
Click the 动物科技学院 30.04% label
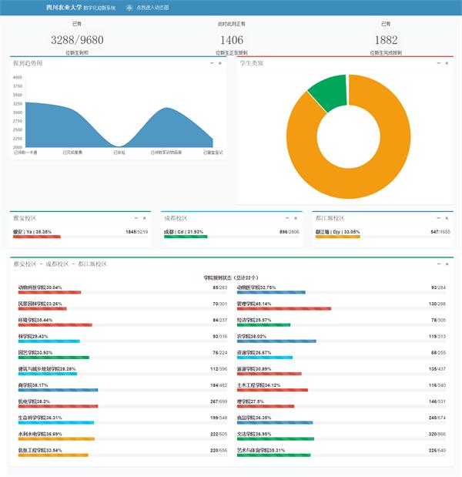coord(40,287)
